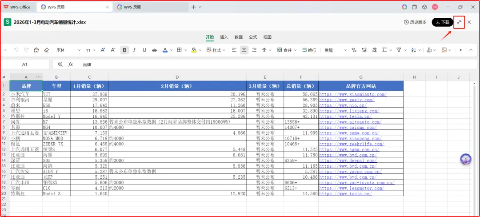The height and width of the screenshot is (217, 480).
Task: Click the AutoSum sigma icon
Action: tap(384, 50)
